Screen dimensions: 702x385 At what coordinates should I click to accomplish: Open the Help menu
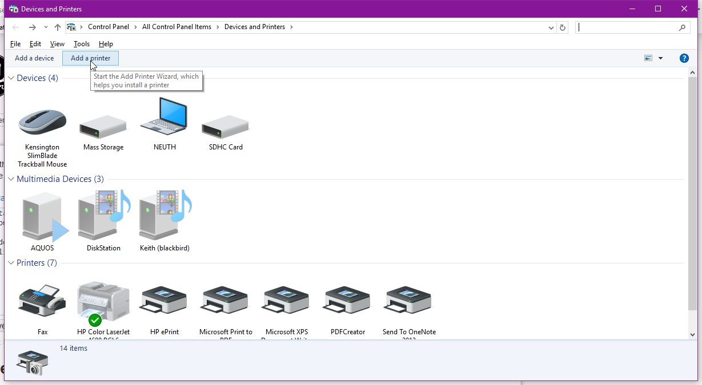click(x=106, y=44)
